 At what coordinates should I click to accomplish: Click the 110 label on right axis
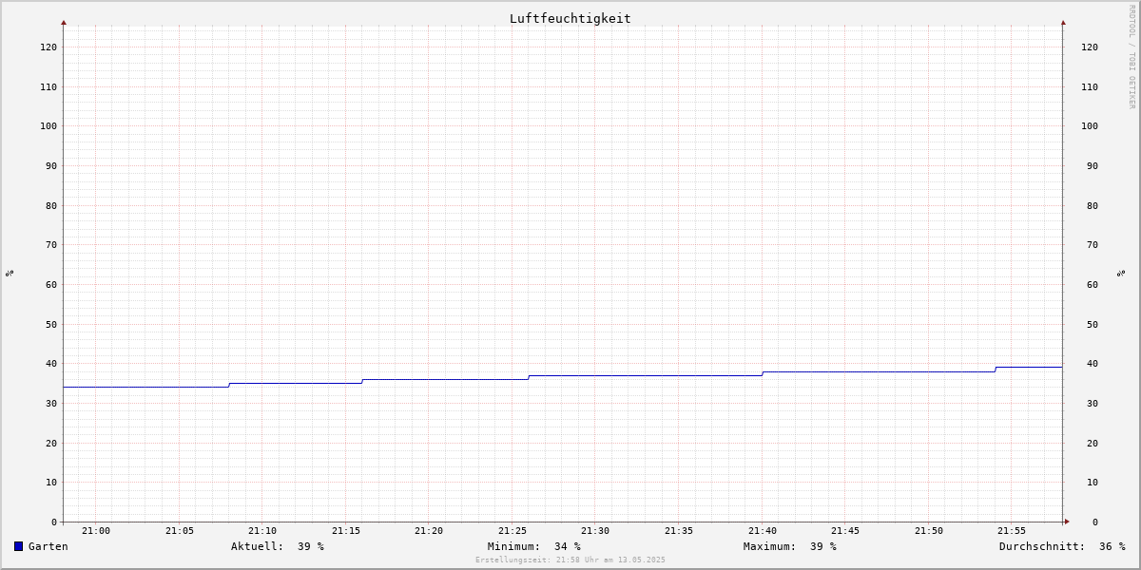click(1090, 86)
